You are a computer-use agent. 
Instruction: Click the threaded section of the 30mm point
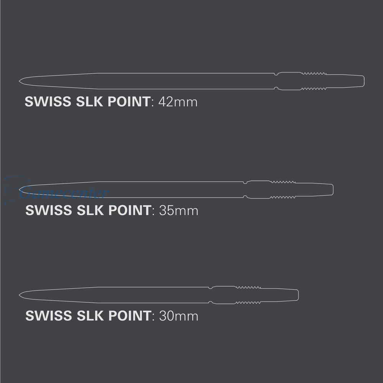click(249, 295)
